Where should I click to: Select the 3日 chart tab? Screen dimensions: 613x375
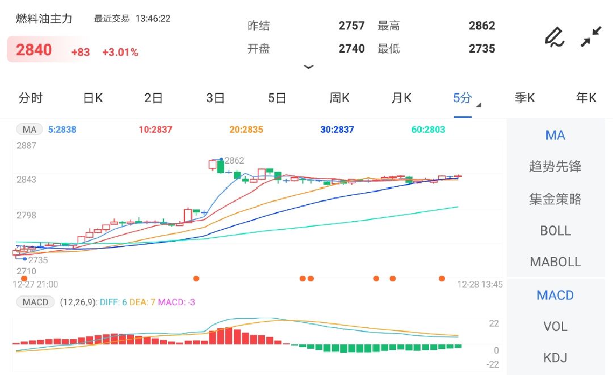coord(216,98)
